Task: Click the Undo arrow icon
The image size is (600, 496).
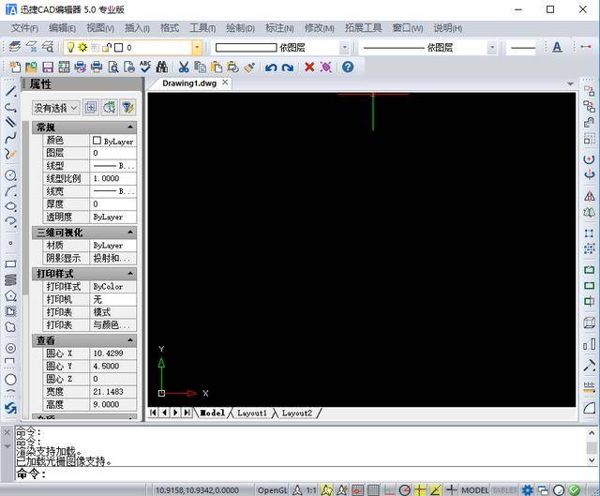Action: point(271,68)
